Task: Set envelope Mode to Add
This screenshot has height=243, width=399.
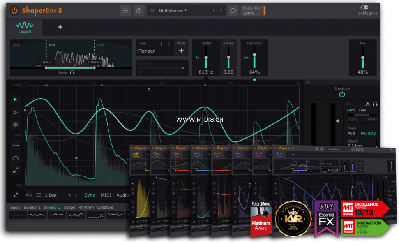Action: point(351,133)
